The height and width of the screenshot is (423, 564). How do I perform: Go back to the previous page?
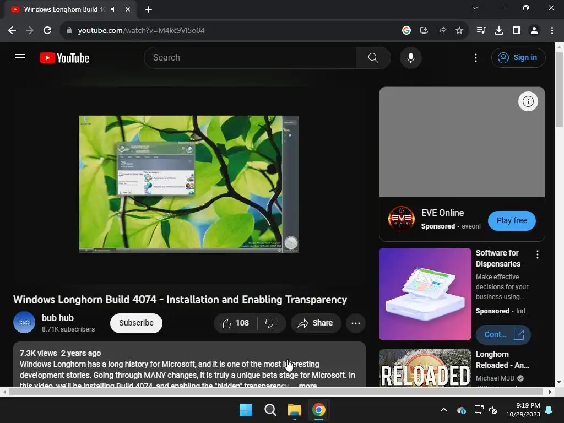[12, 30]
